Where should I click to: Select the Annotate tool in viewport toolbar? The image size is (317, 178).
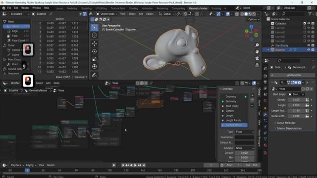[95, 75]
